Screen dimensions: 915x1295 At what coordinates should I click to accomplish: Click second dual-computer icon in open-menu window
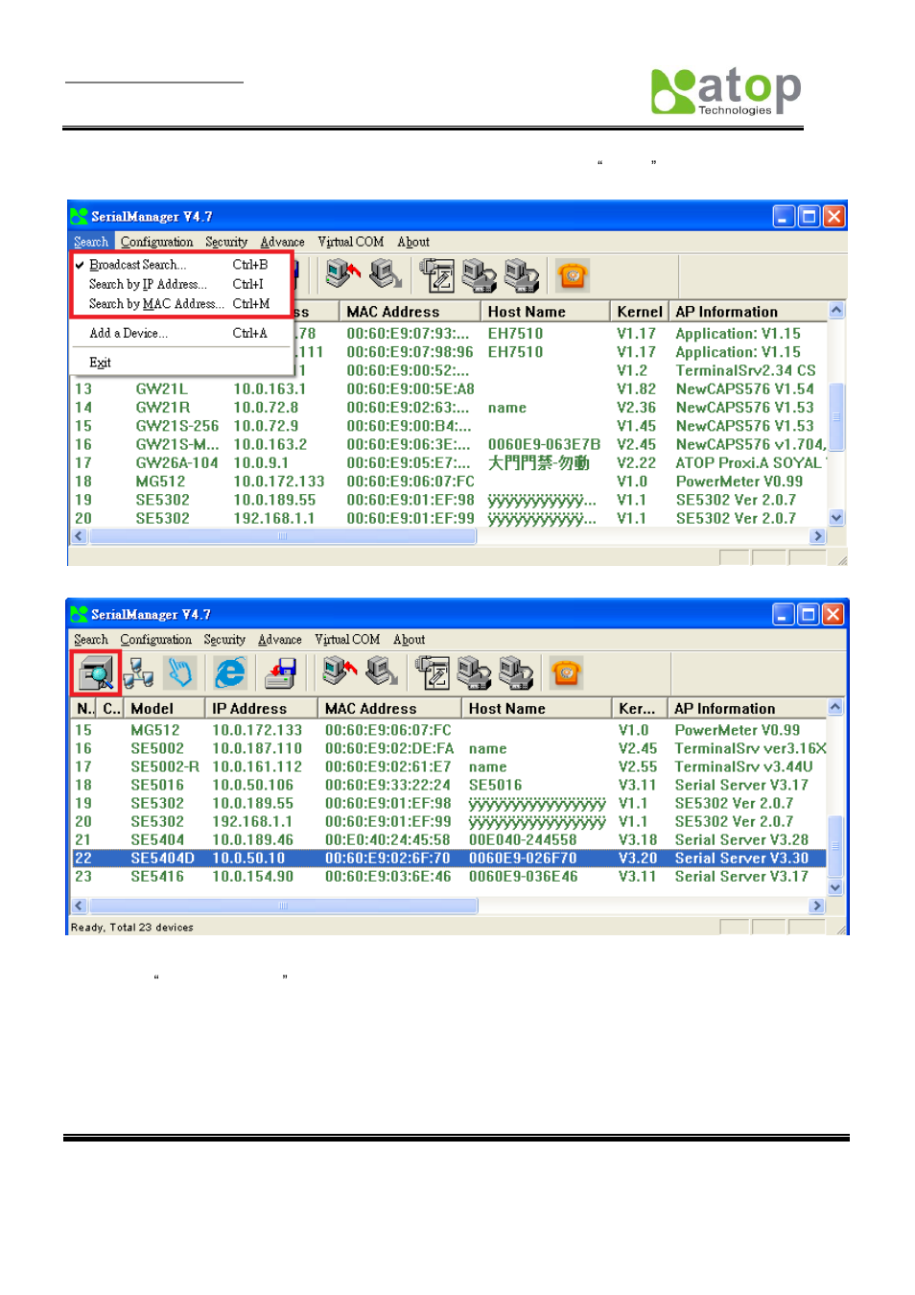tap(521, 275)
